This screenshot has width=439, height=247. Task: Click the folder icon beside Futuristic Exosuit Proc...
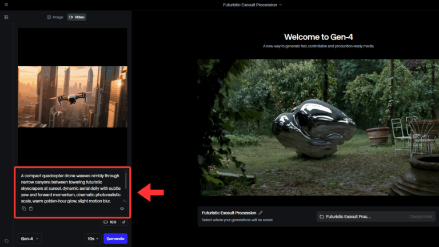coord(322,217)
